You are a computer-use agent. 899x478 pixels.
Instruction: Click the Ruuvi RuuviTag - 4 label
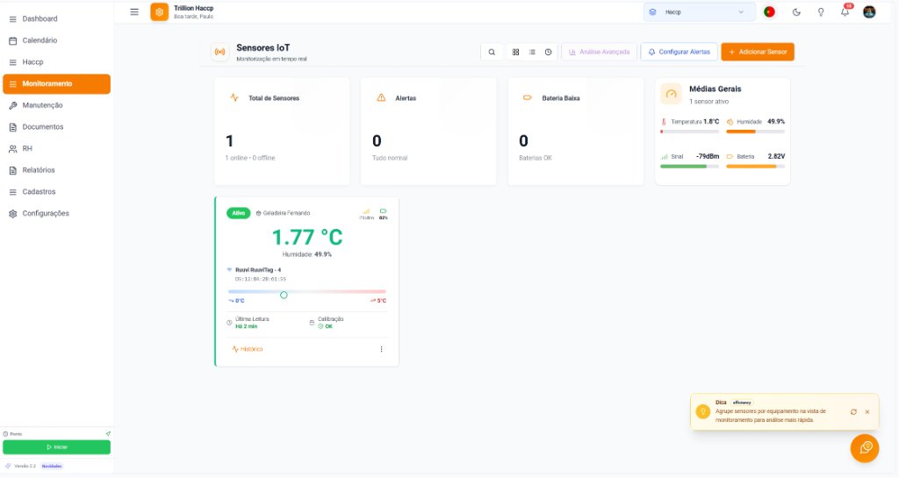[x=258, y=269]
